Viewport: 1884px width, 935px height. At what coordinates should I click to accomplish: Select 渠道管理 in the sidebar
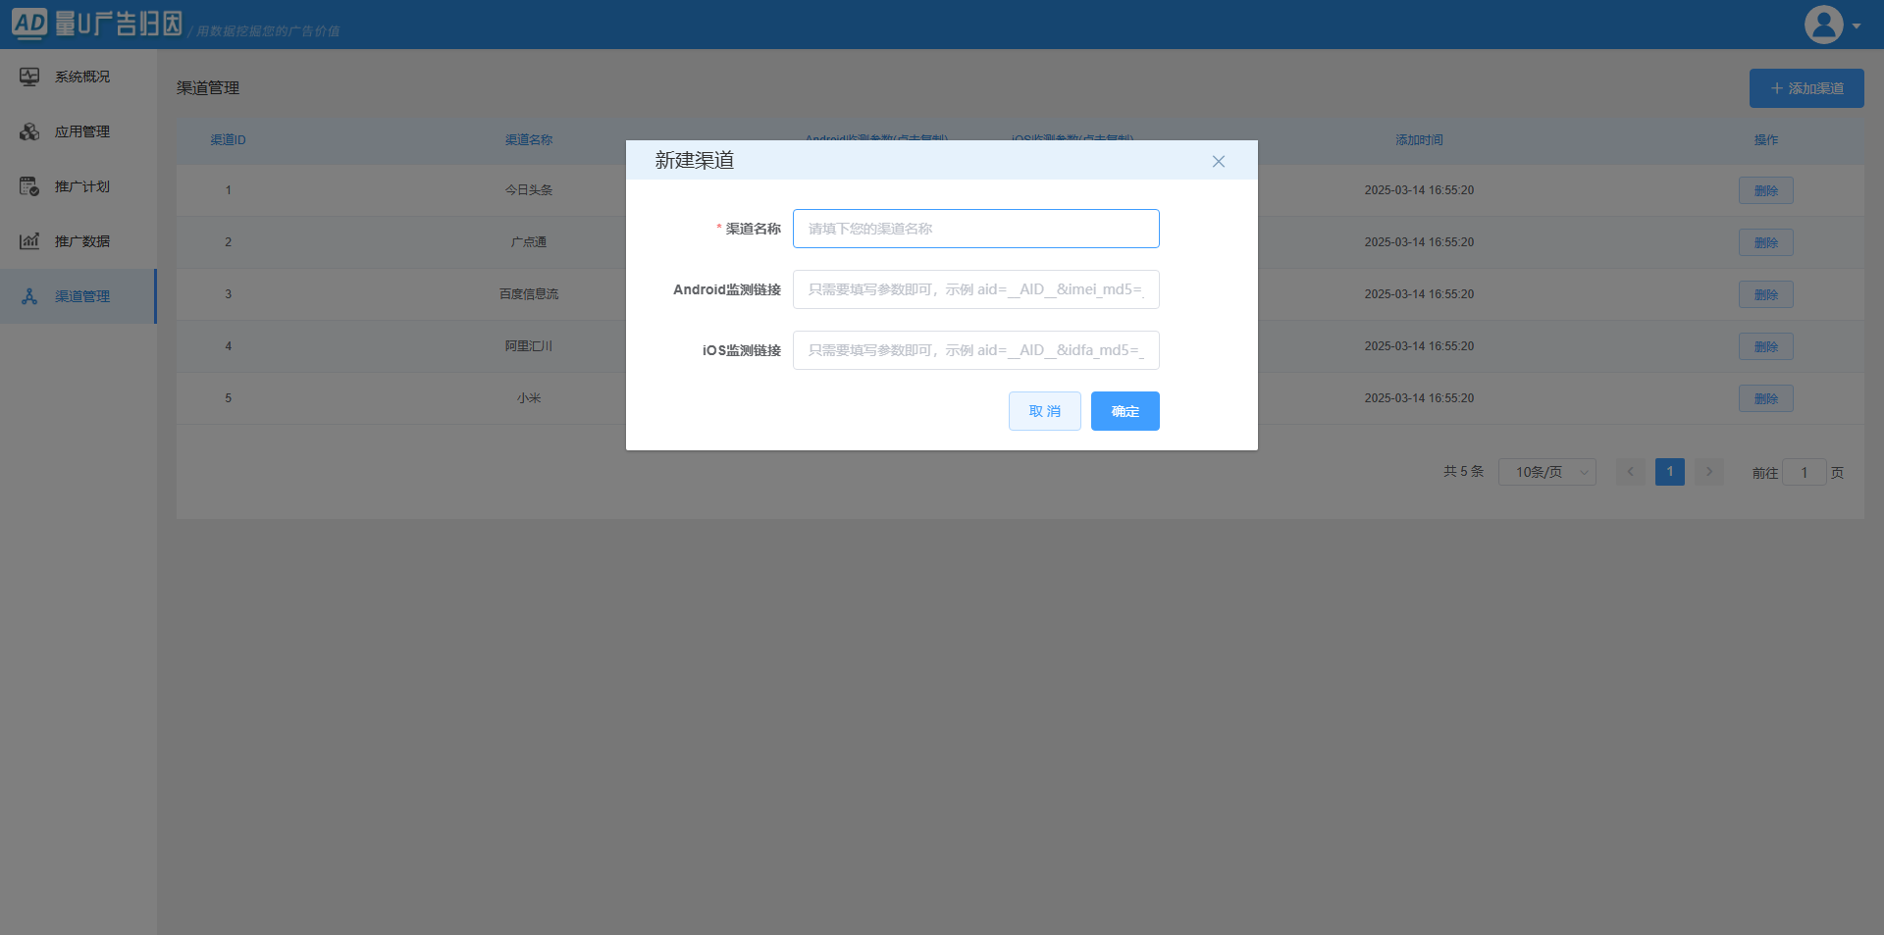pyautogui.click(x=78, y=296)
